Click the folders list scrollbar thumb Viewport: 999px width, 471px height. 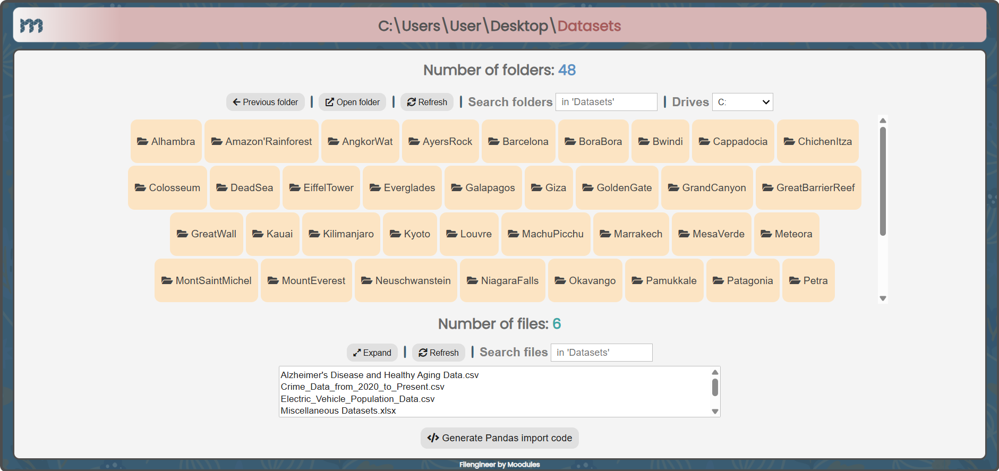click(883, 181)
